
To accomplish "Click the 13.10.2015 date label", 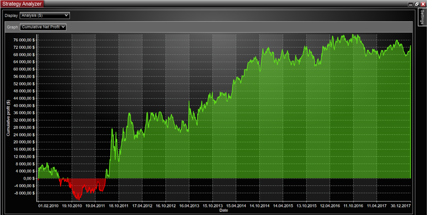I will pyautogui.click(x=307, y=206).
